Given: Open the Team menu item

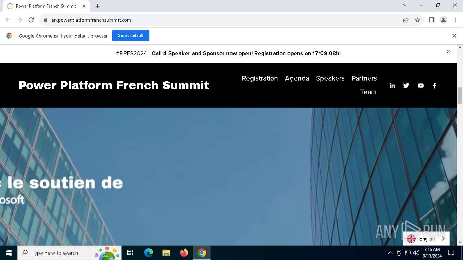Looking at the screenshot, I should coord(368,92).
